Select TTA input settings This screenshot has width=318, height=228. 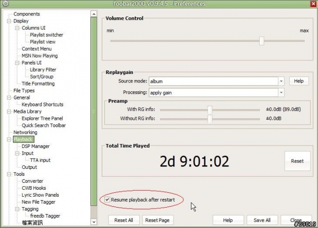40,160
